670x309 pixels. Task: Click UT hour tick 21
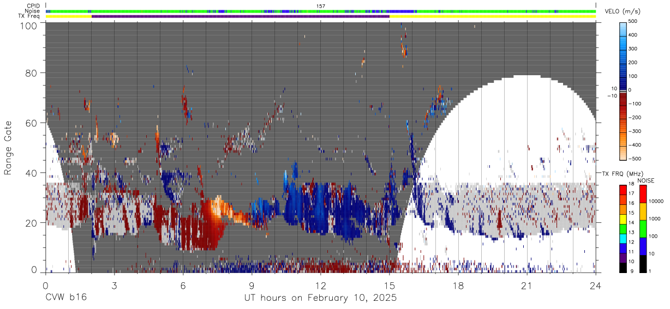[x=527, y=285]
